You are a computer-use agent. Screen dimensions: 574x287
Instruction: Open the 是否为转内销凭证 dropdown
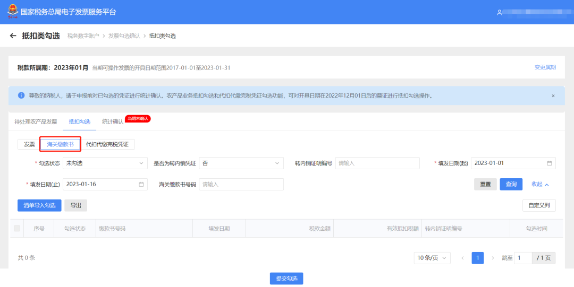pyautogui.click(x=241, y=163)
